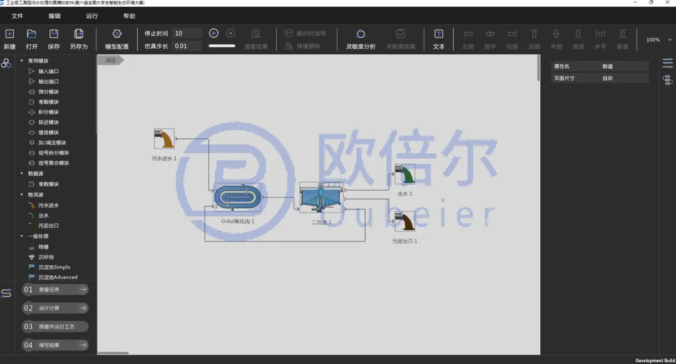This screenshot has height=364, width=676.
Task: Start the simulation with the play button
Action: (x=213, y=33)
